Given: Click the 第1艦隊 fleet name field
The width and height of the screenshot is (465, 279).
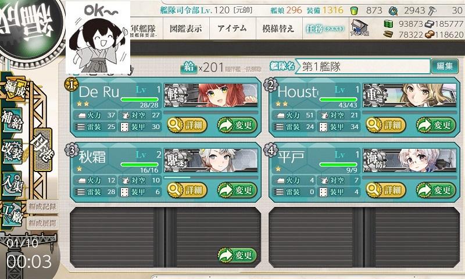Looking at the screenshot, I should pyautogui.click(x=363, y=66).
